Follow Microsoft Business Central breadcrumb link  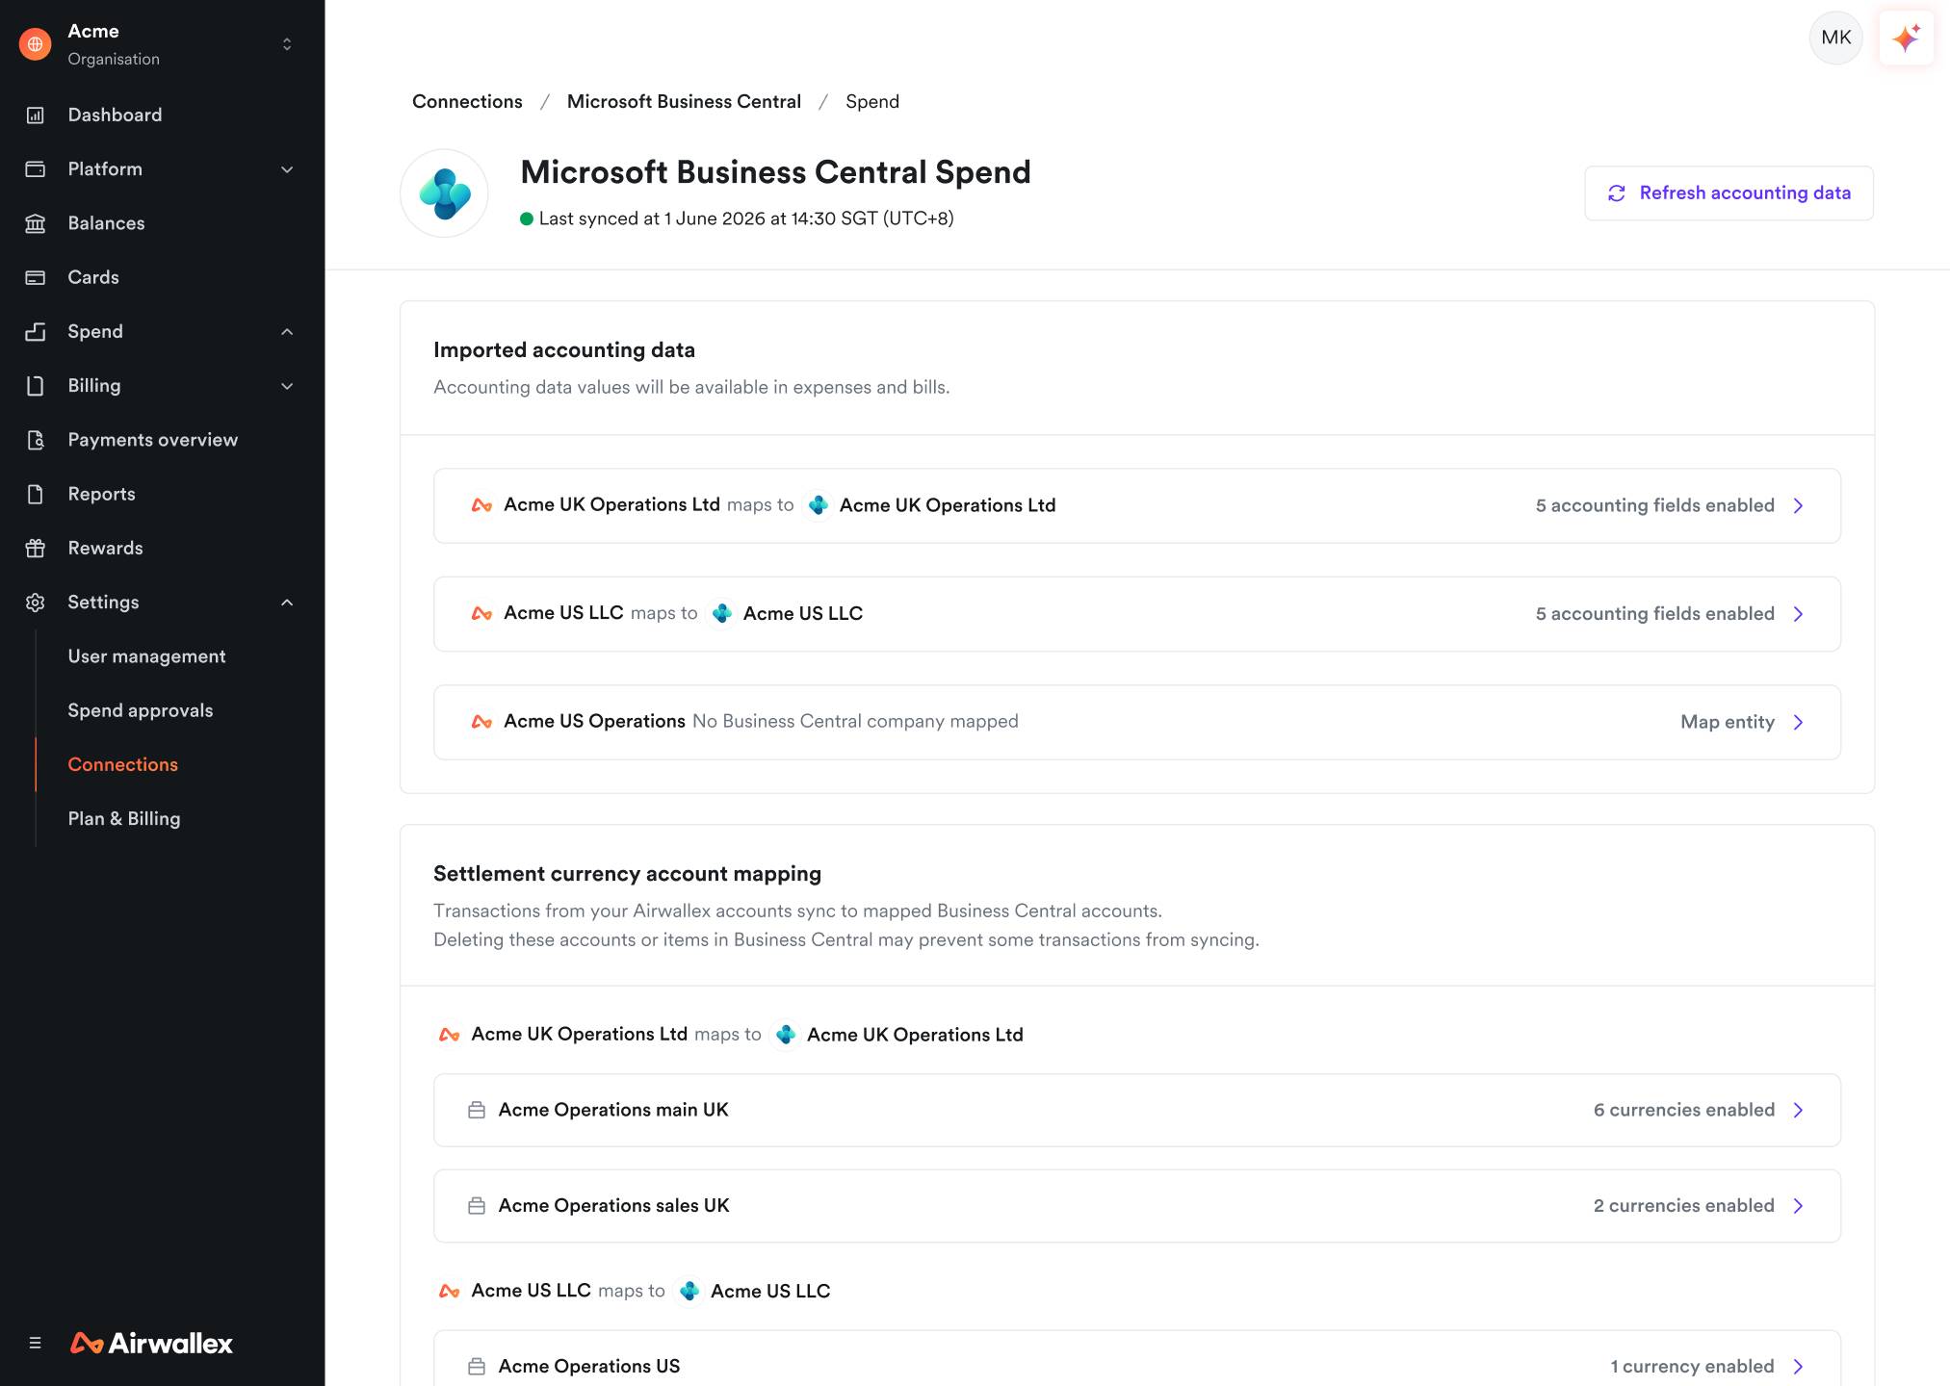coord(684,102)
